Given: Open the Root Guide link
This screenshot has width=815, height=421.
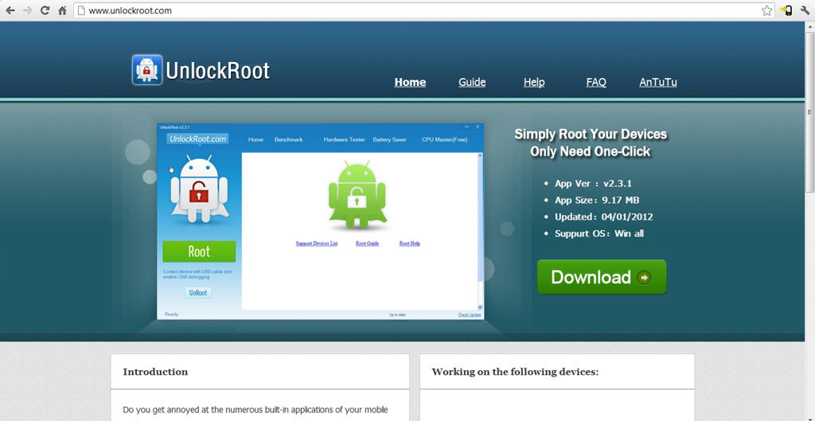Looking at the screenshot, I should [x=367, y=244].
